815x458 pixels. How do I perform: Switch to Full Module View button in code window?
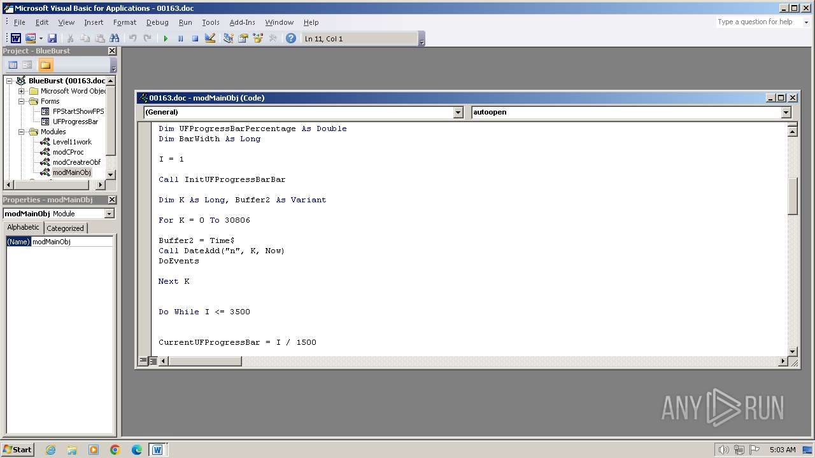pyautogui.click(x=153, y=361)
